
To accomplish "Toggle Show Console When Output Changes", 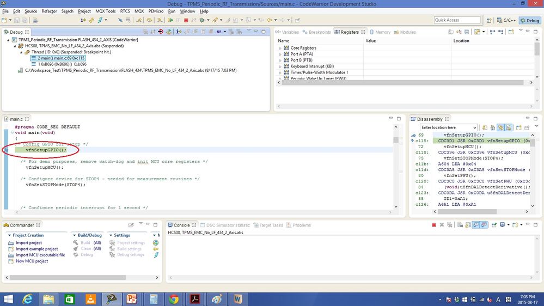I will [476, 225].
